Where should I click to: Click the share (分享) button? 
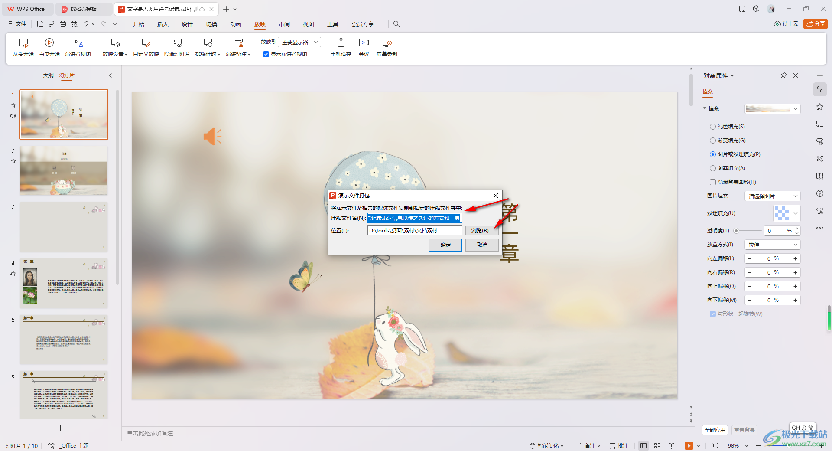(816, 24)
